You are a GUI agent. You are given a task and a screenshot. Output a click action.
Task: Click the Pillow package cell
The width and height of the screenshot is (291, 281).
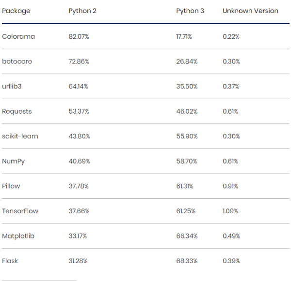[11, 186]
